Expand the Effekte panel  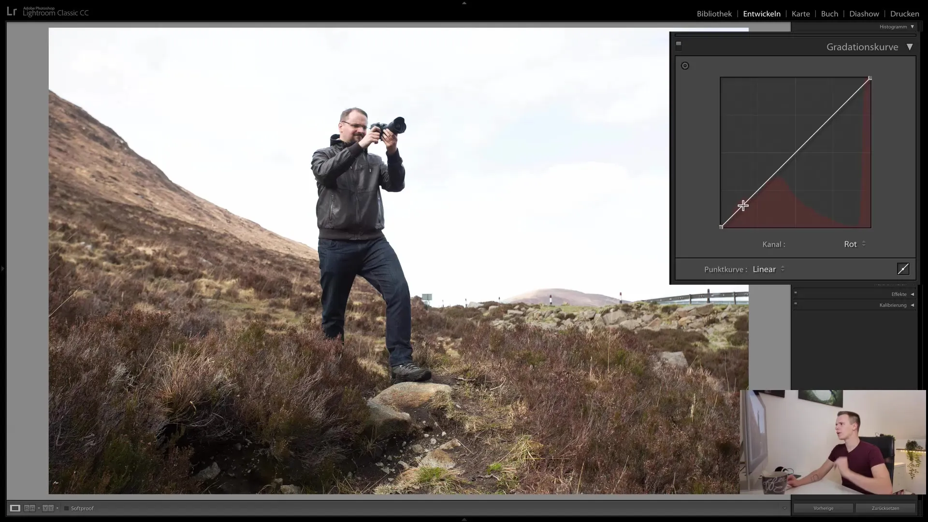click(912, 294)
